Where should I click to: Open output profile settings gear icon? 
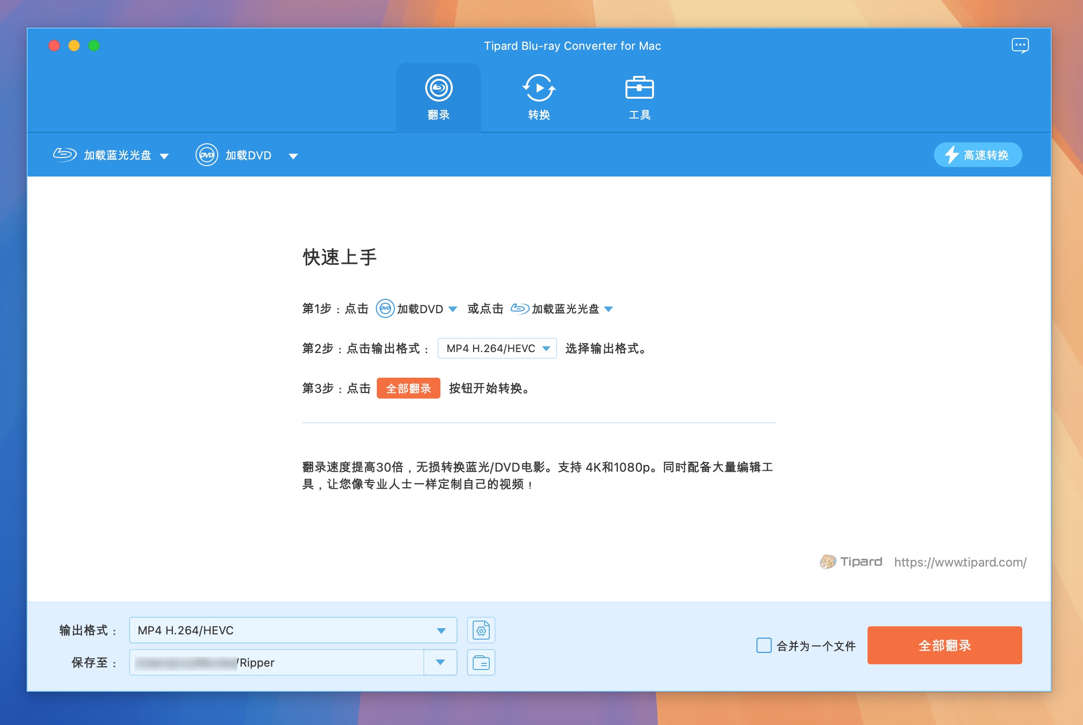tap(481, 630)
